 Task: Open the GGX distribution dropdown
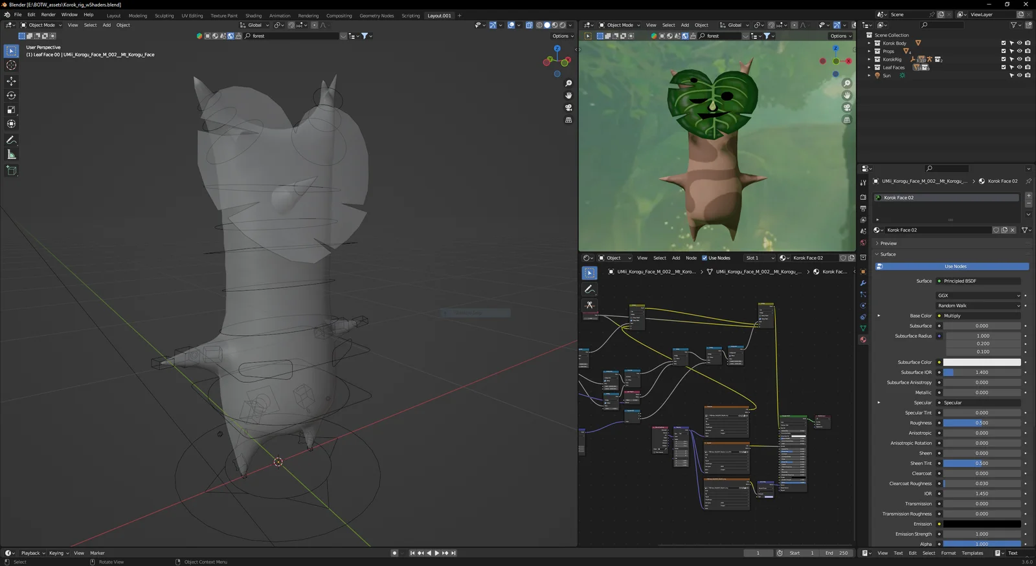click(x=978, y=296)
